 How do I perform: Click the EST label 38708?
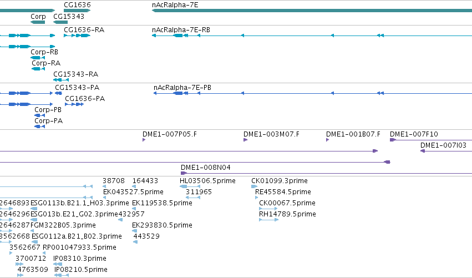click(114, 181)
